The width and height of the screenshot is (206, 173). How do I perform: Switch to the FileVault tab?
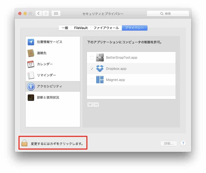click(x=81, y=28)
